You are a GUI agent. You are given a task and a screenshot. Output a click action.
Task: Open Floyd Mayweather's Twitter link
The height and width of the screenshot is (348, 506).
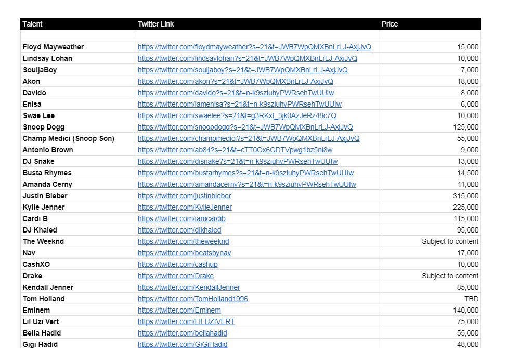tap(254, 47)
